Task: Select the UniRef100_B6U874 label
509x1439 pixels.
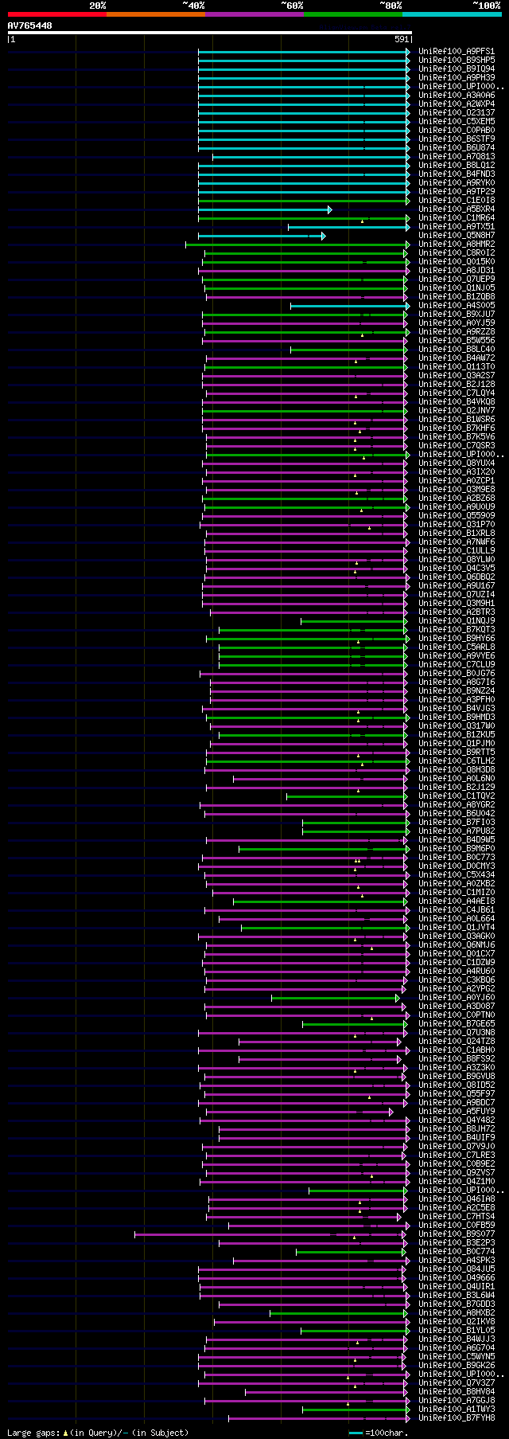Action: click(x=457, y=147)
